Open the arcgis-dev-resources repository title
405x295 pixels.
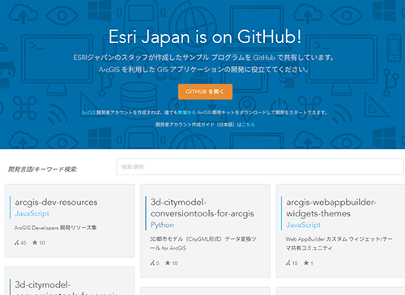pyautogui.click(x=56, y=202)
